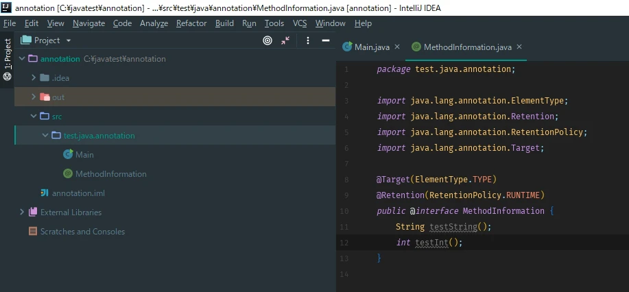Open the Analyze menu

[x=154, y=24]
